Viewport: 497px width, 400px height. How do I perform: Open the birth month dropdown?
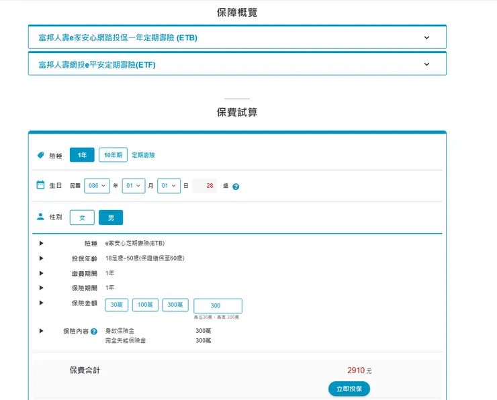coord(134,186)
